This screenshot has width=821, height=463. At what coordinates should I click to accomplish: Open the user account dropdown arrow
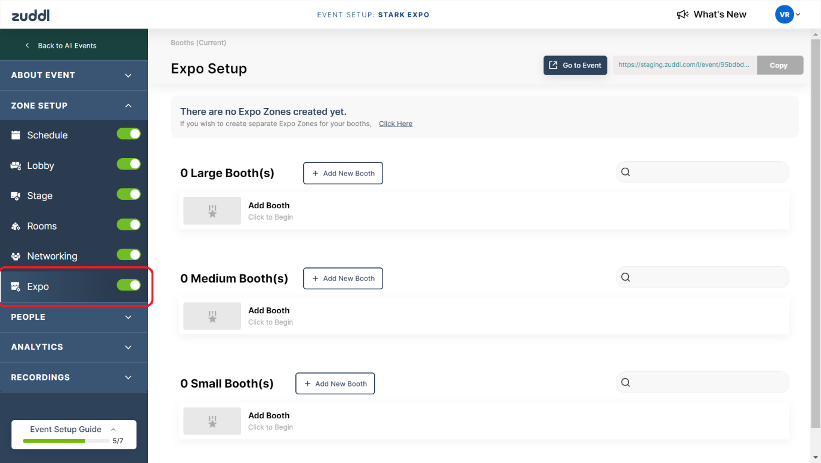798,15
